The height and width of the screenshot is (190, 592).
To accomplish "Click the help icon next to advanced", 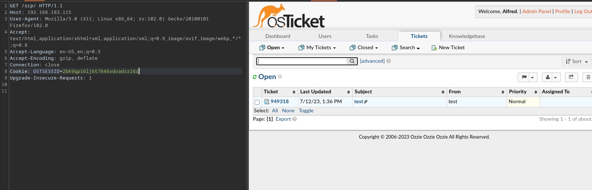I will (389, 61).
